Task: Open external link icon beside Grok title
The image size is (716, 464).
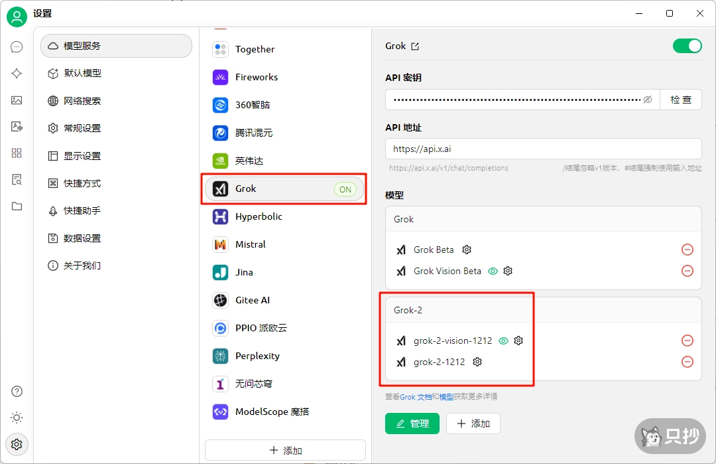Action: (416, 46)
